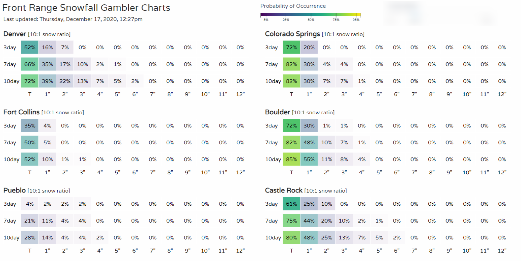Click the Last updated timestamp text
The image size is (521, 261).
point(73,19)
